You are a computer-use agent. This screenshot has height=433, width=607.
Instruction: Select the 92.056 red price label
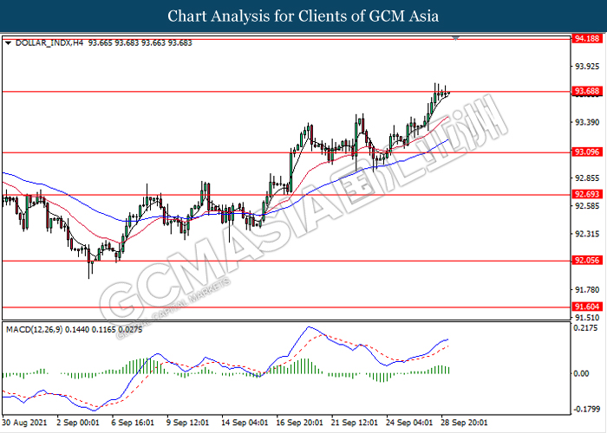click(x=588, y=260)
